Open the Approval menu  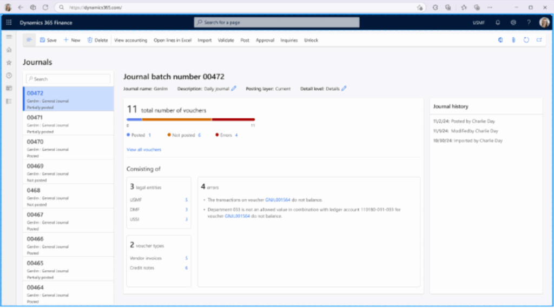[265, 41]
